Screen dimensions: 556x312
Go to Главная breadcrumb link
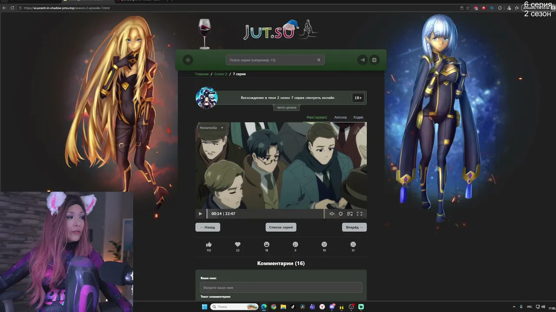click(202, 74)
